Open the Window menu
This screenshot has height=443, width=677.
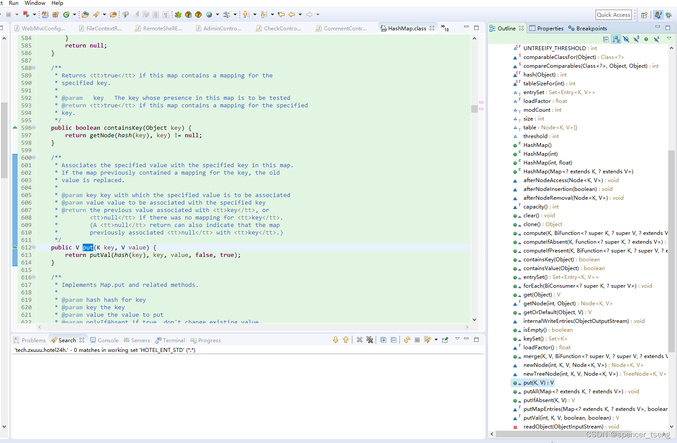(34, 3)
